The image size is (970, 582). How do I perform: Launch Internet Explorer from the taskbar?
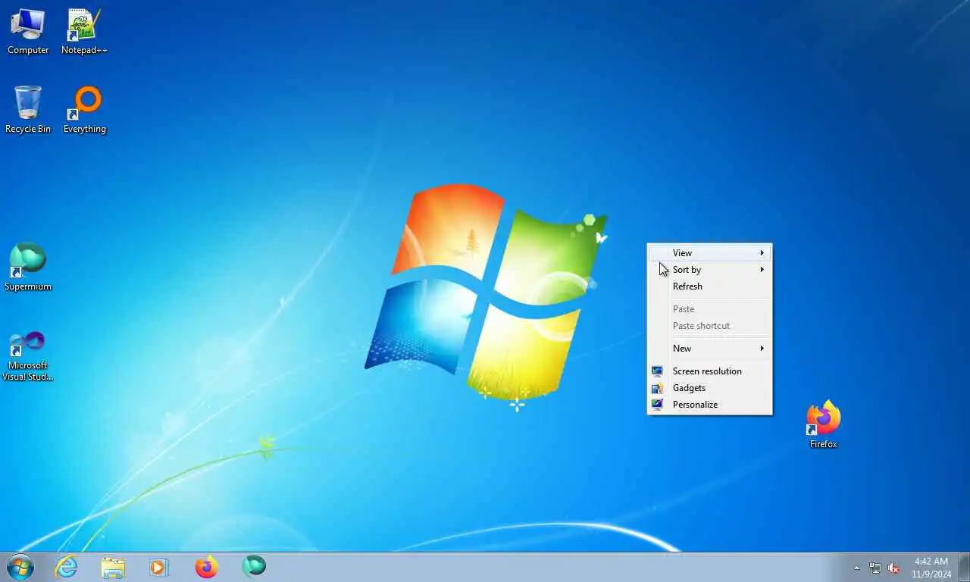pyautogui.click(x=66, y=567)
